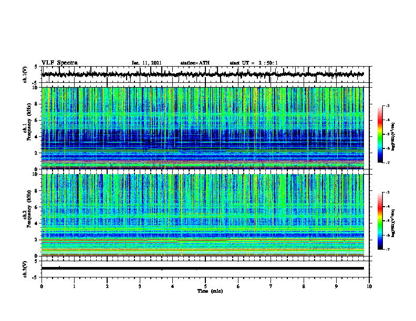Click the ch.2 spectrogram color scale bar

[x=380, y=221]
